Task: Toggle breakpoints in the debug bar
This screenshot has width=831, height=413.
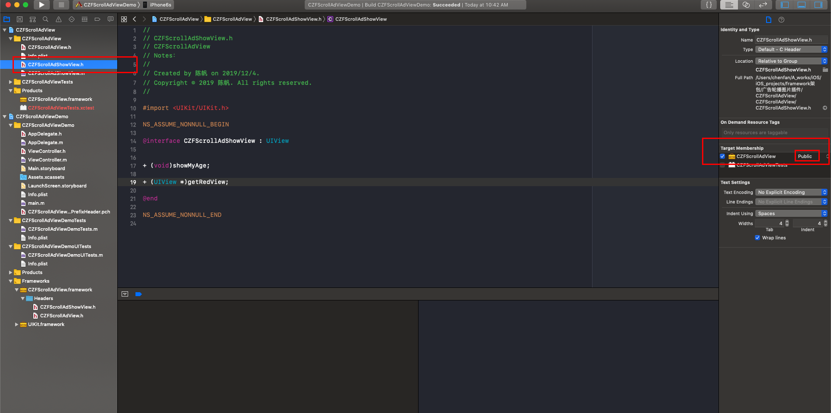Action: (138, 294)
